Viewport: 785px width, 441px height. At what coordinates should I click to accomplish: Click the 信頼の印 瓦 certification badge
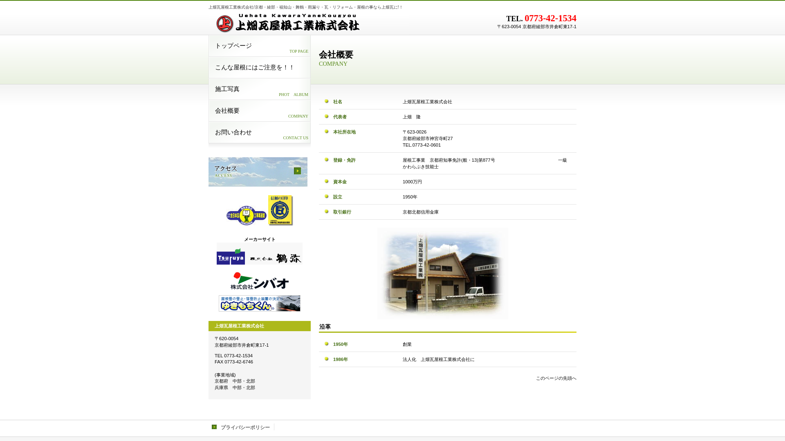[280, 210]
